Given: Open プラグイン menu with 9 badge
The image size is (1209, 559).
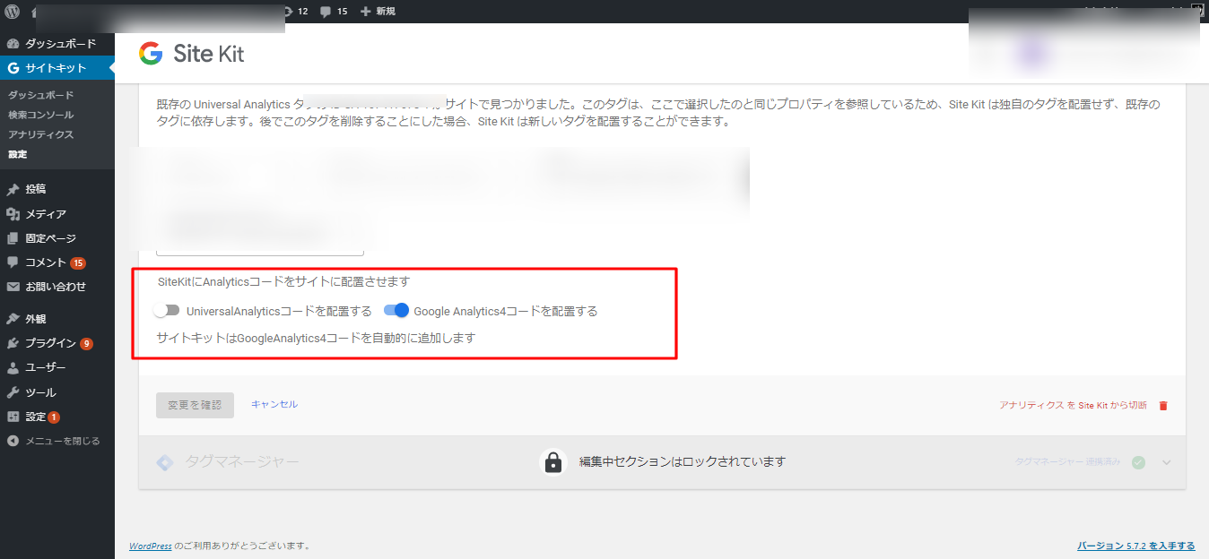Looking at the screenshot, I should [57, 343].
